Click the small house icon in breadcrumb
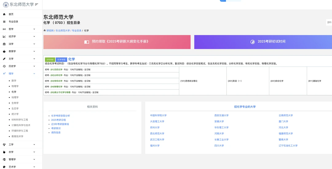Screen dimensions: 332x169 click(45, 30)
